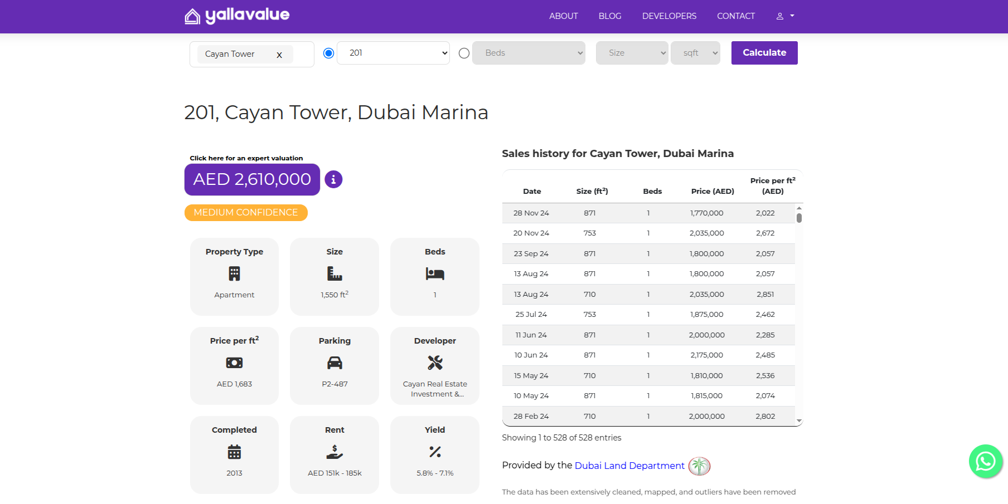Open the Developers menu item
Viewport: 1008px width, 504px height.
coord(669,16)
